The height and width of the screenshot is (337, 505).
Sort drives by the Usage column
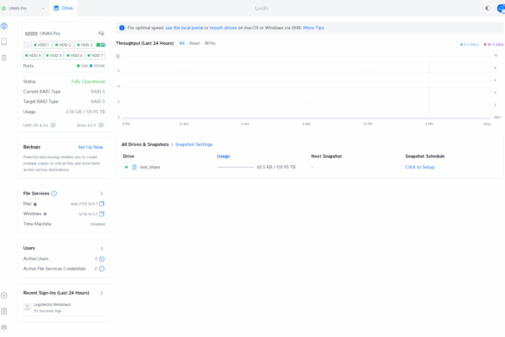pos(224,156)
